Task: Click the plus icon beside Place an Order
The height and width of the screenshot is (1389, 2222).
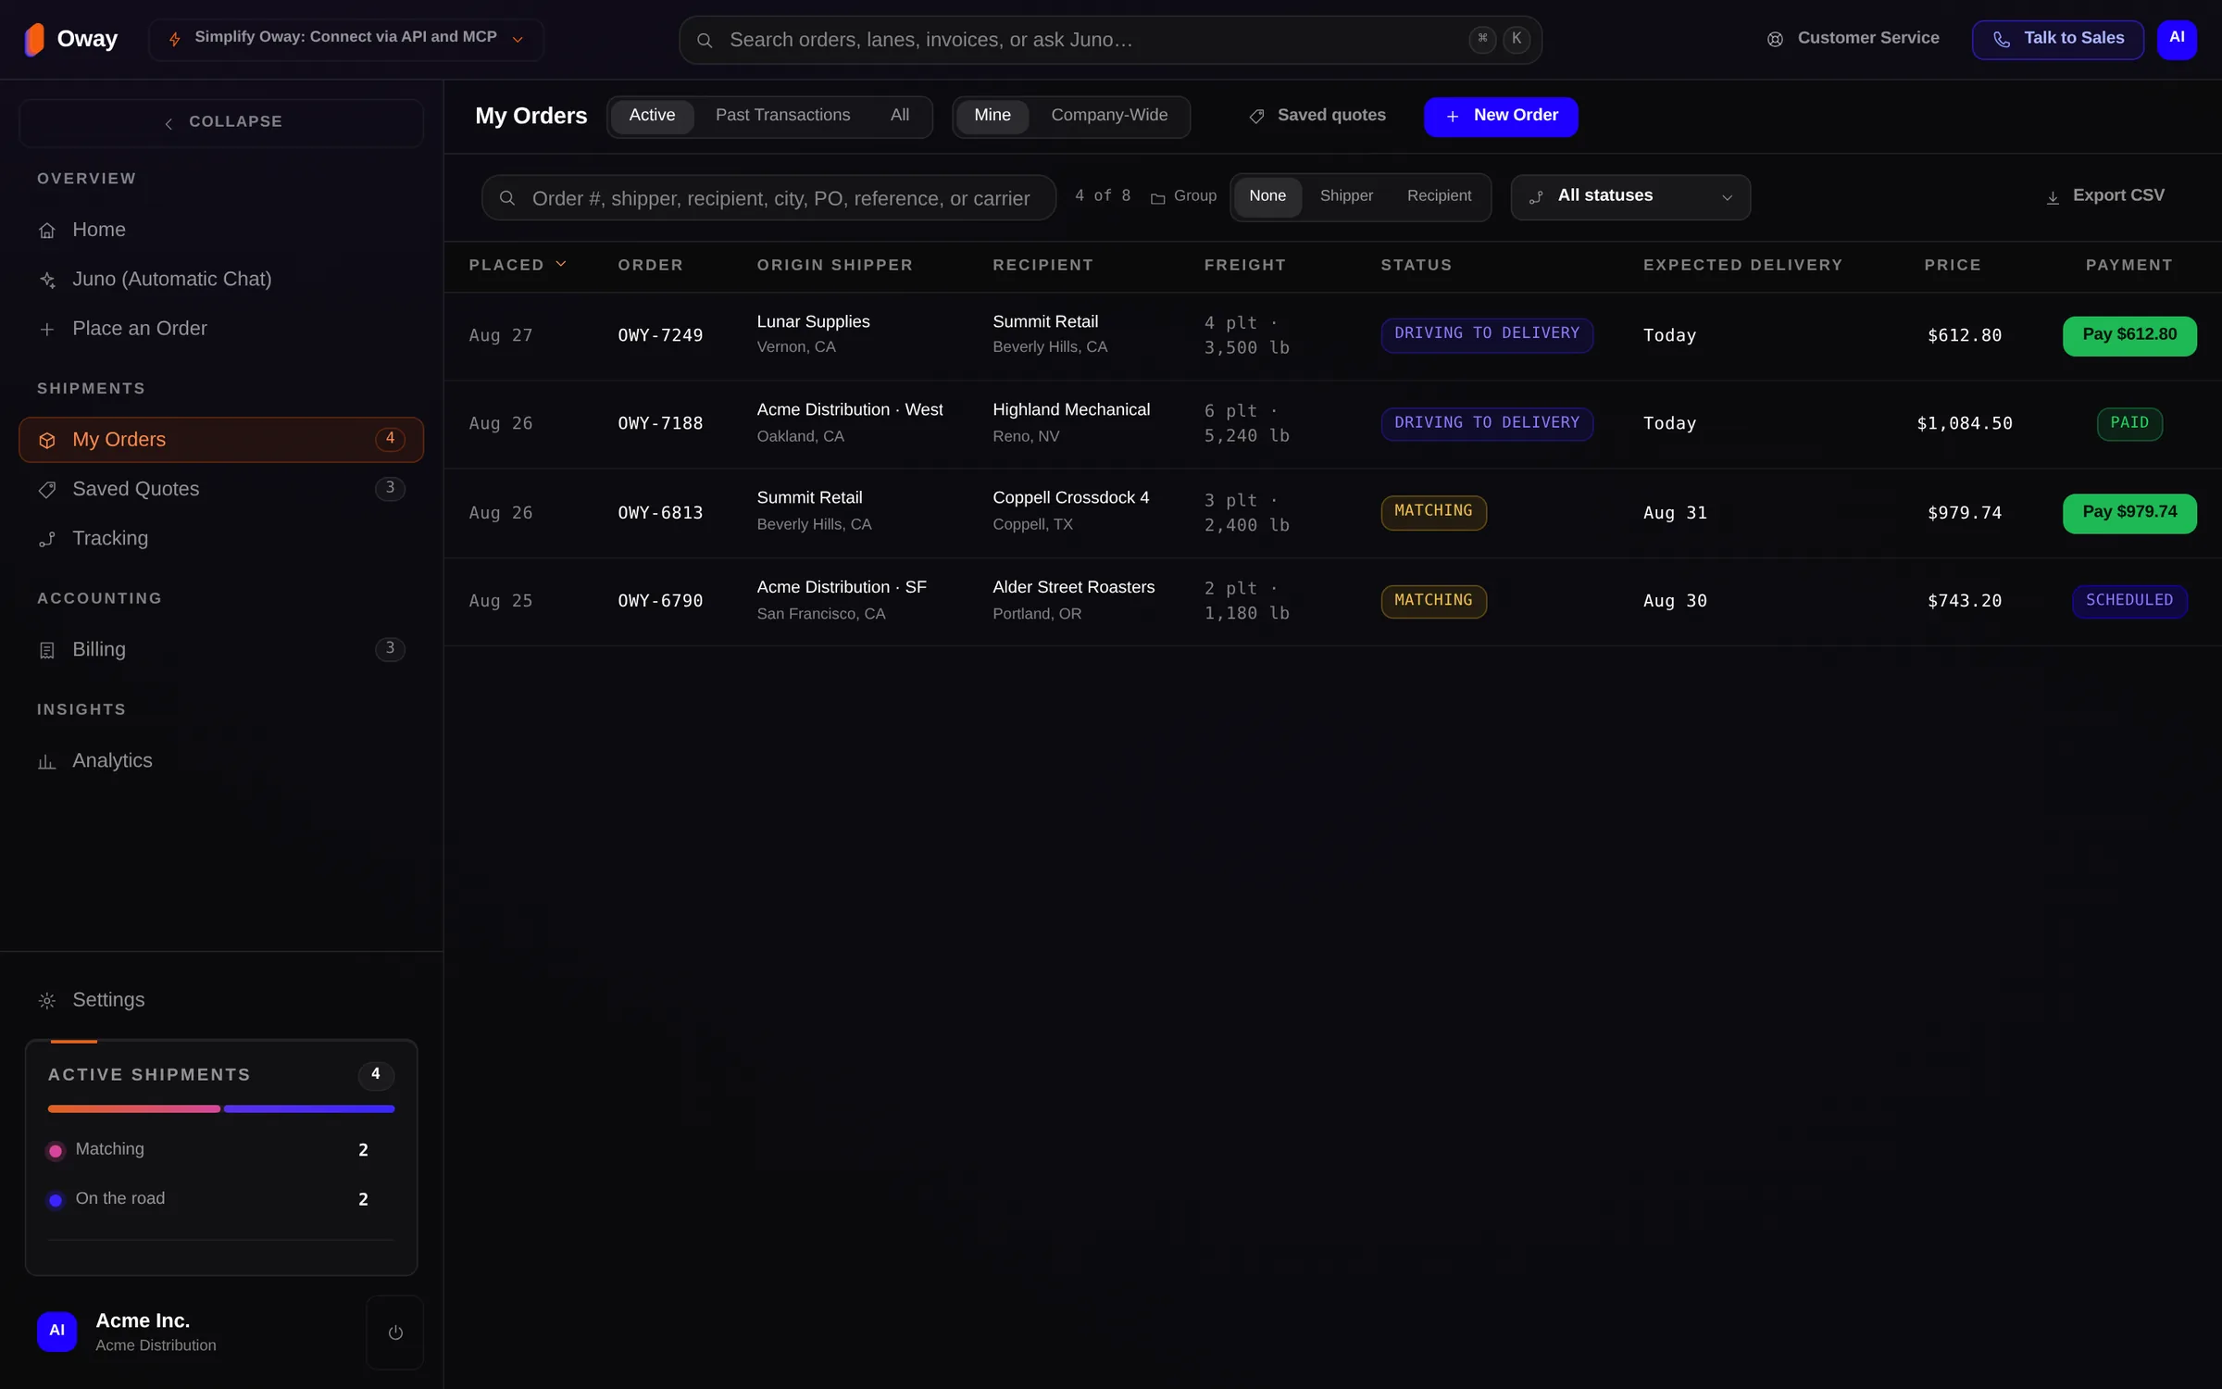Action: pyautogui.click(x=47, y=329)
